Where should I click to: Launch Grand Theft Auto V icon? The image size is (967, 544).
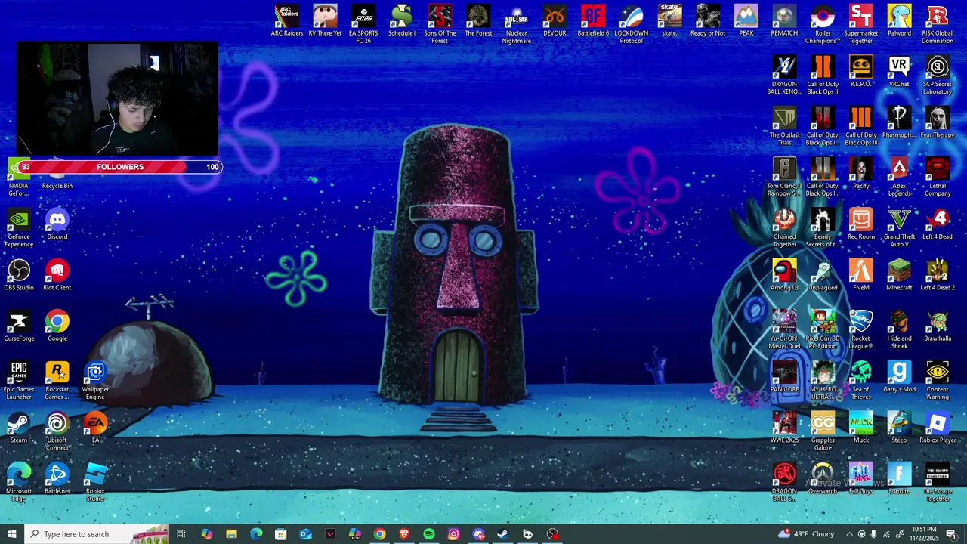(x=899, y=227)
